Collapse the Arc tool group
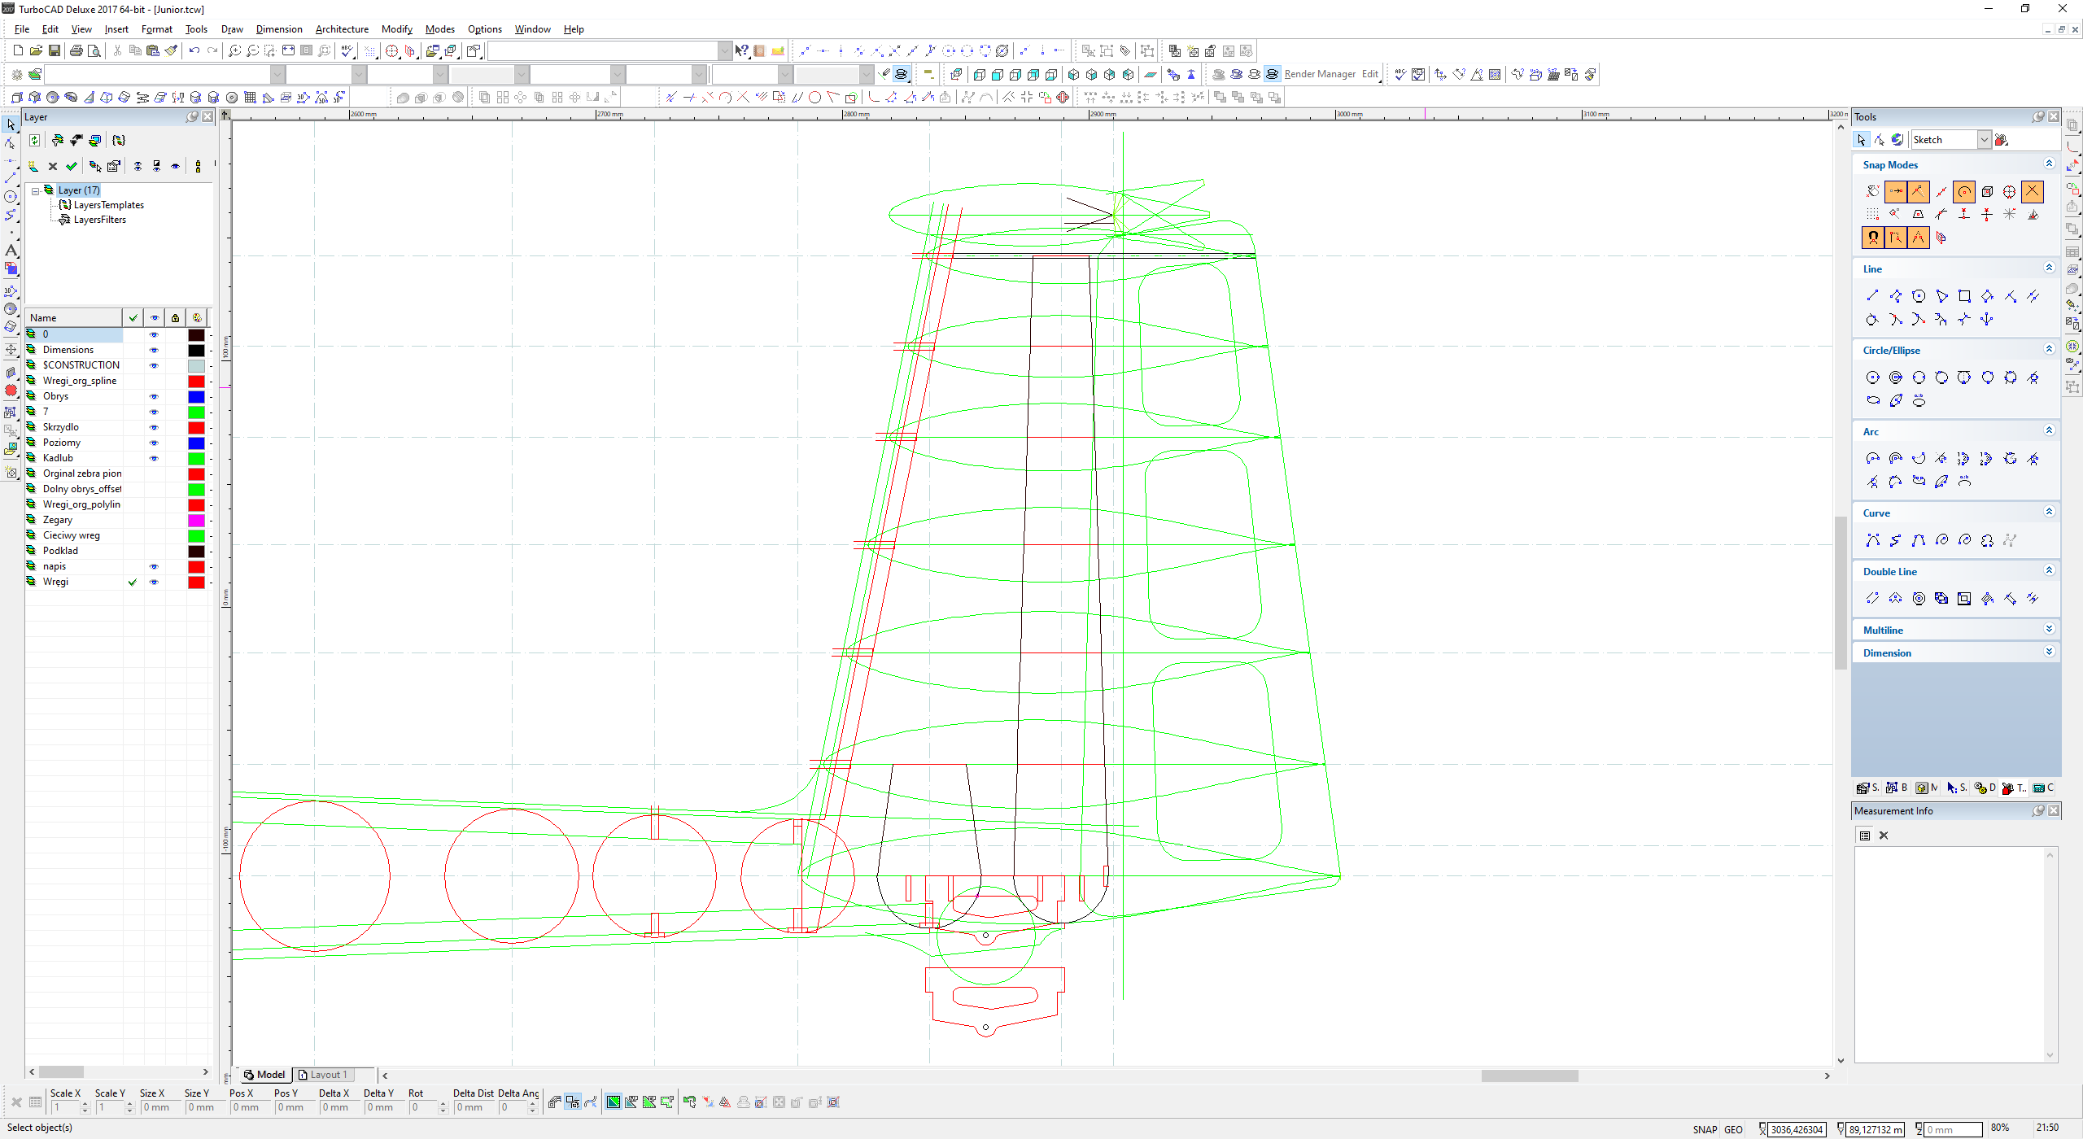The height and width of the screenshot is (1139, 2083). pyautogui.click(x=2050, y=431)
